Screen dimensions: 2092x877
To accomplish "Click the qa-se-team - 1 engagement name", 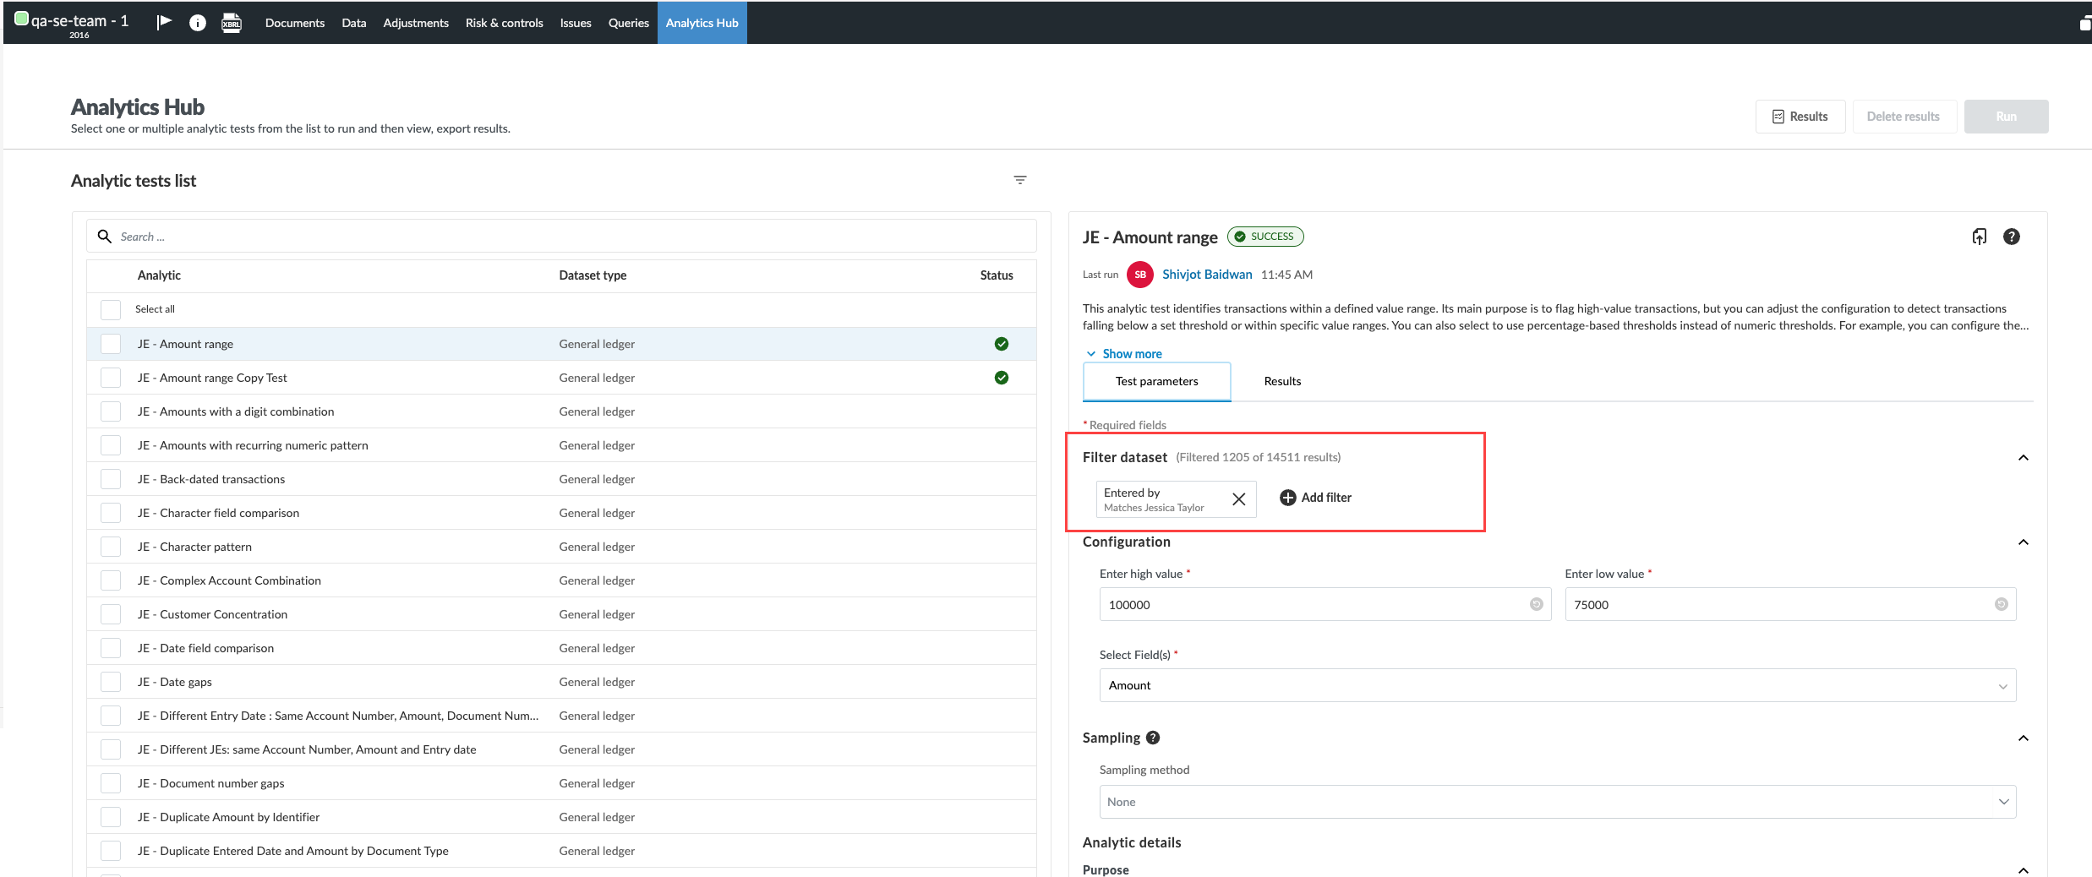I will click(x=79, y=21).
